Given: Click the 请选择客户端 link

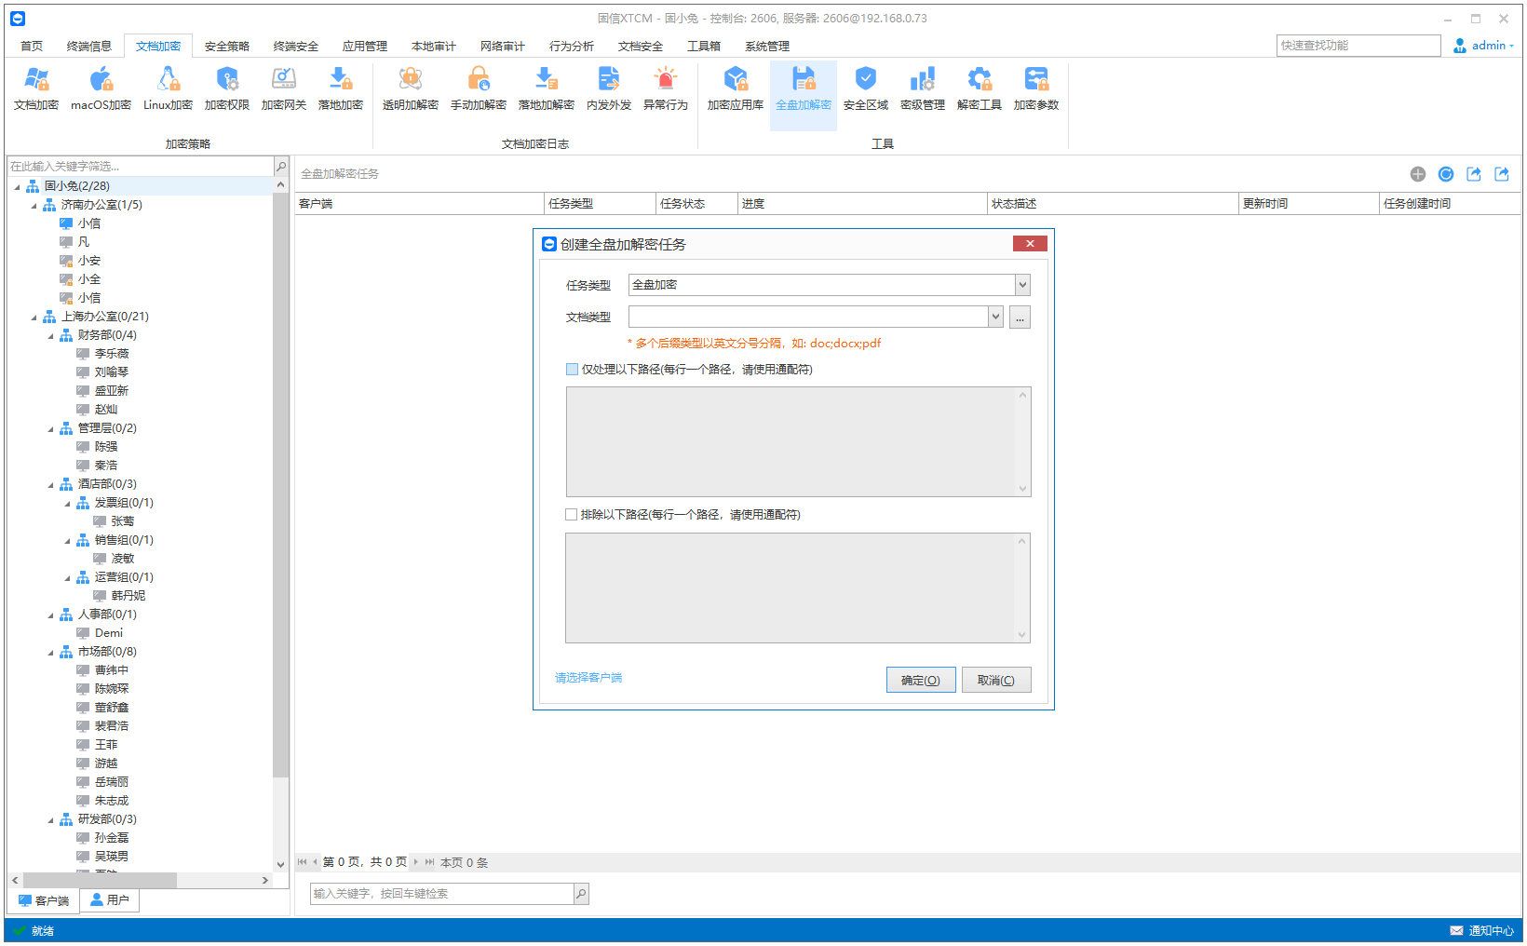Looking at the screenshot, I should click(588, 678).
